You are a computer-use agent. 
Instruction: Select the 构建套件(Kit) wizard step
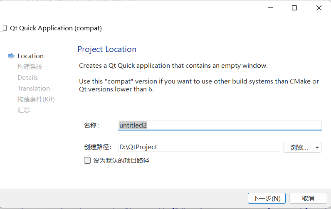click(36, 99)
